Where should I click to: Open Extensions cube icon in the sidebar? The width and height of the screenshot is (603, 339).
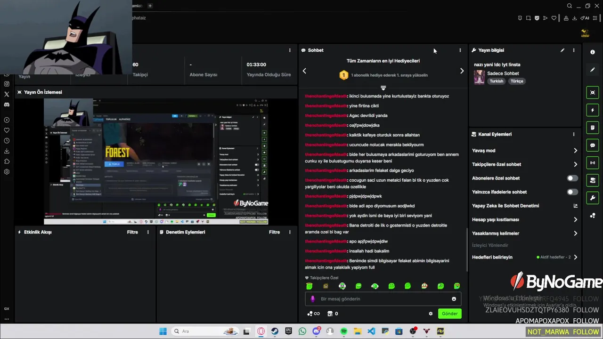(x=7, y=161)
